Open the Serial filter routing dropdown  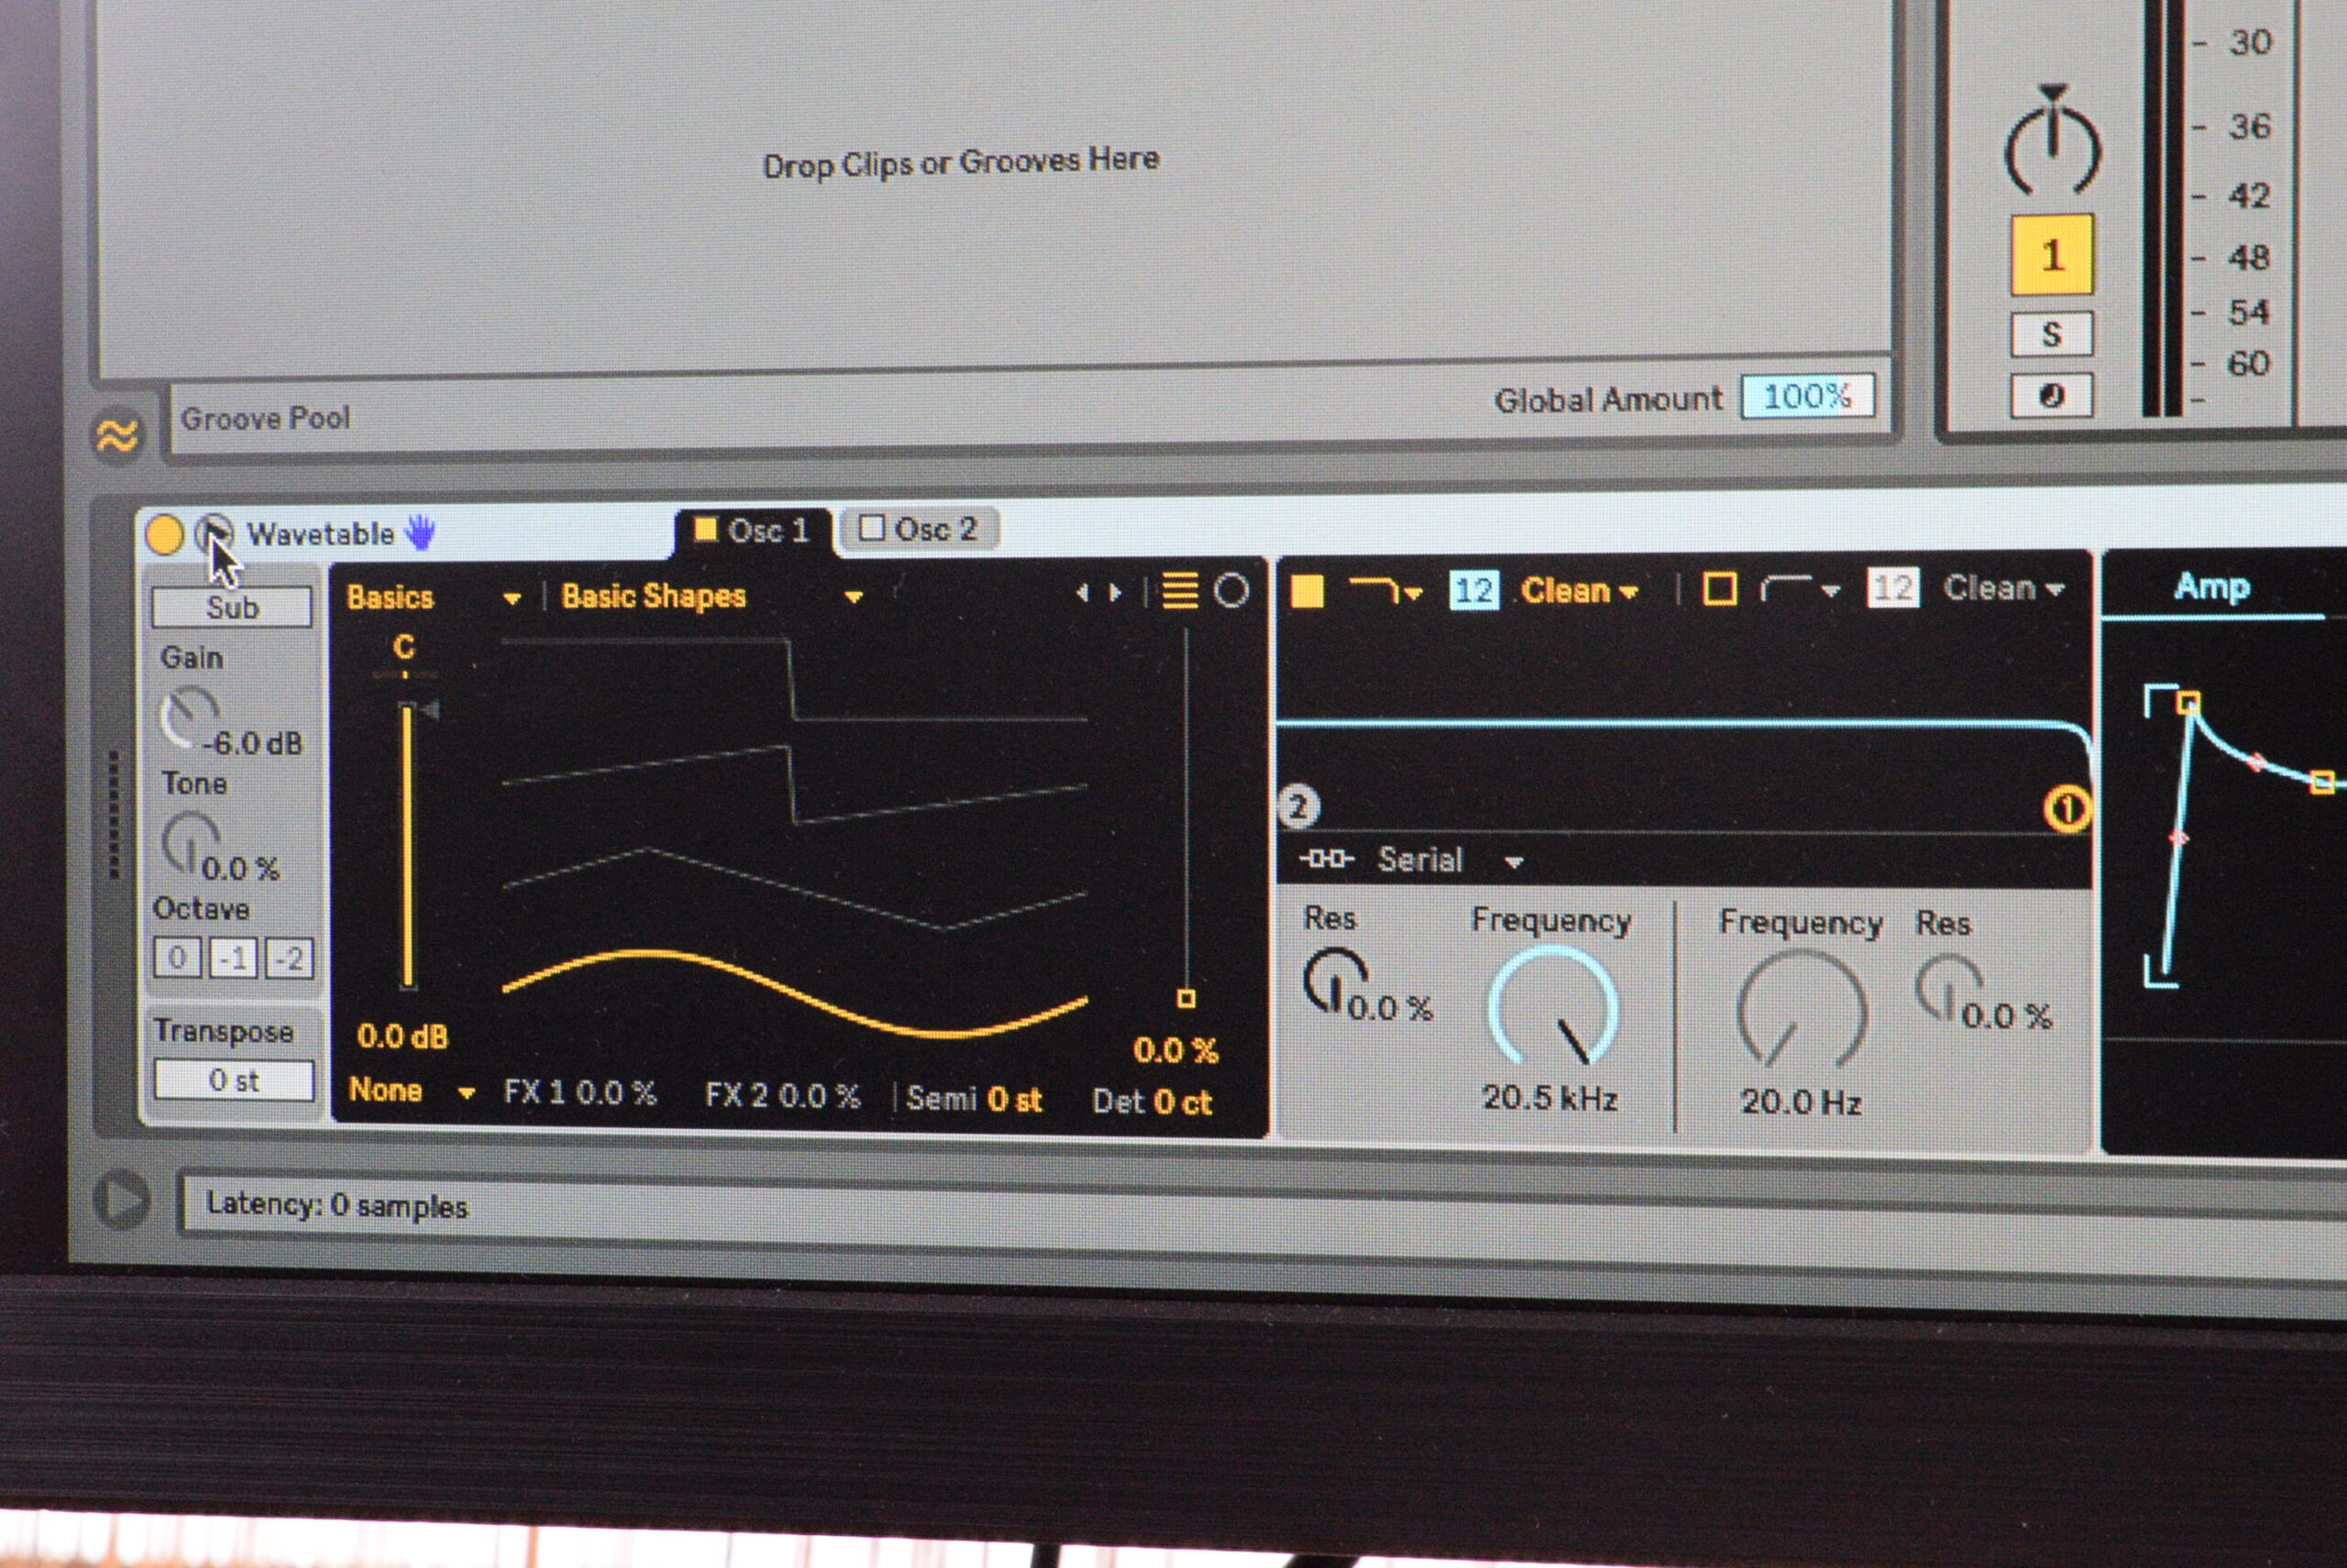[x=1411, y=859]
